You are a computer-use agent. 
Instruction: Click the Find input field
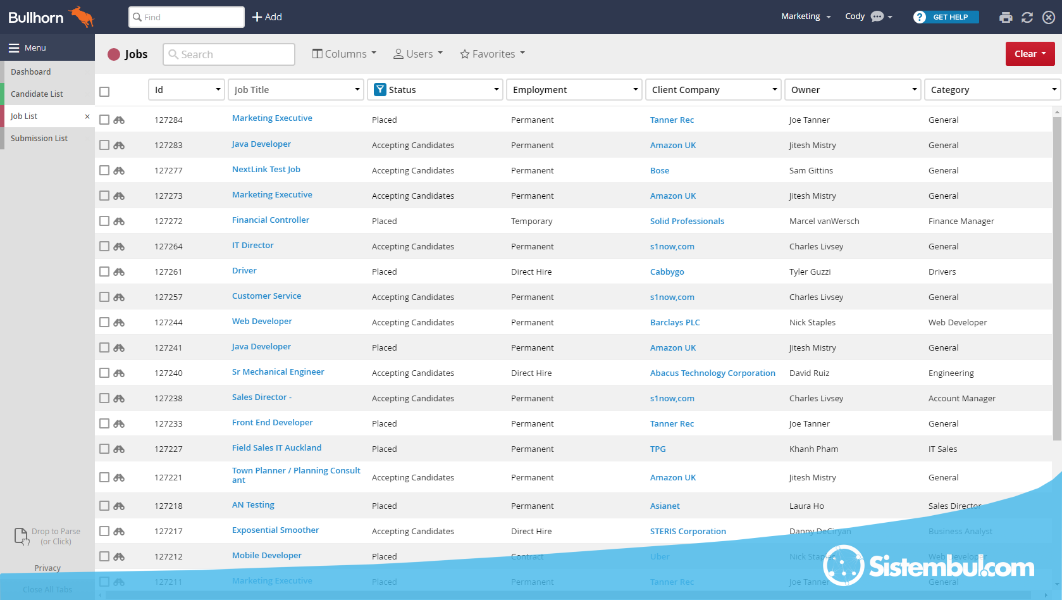click(x=187, y=17)
